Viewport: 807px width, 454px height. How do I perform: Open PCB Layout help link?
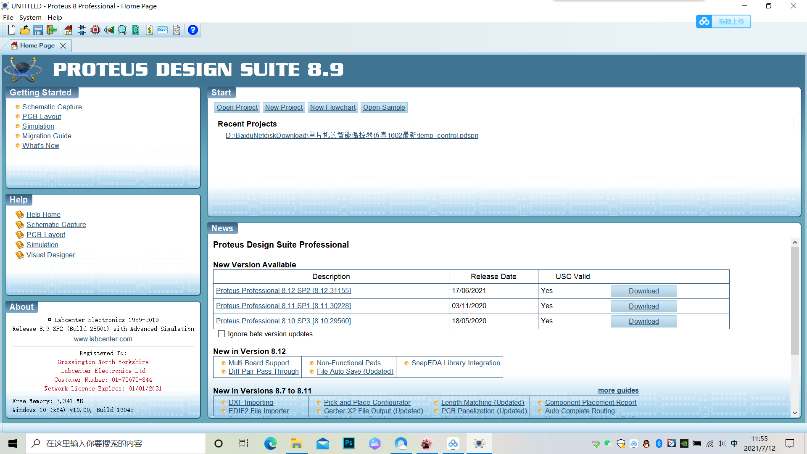(46, 235)
